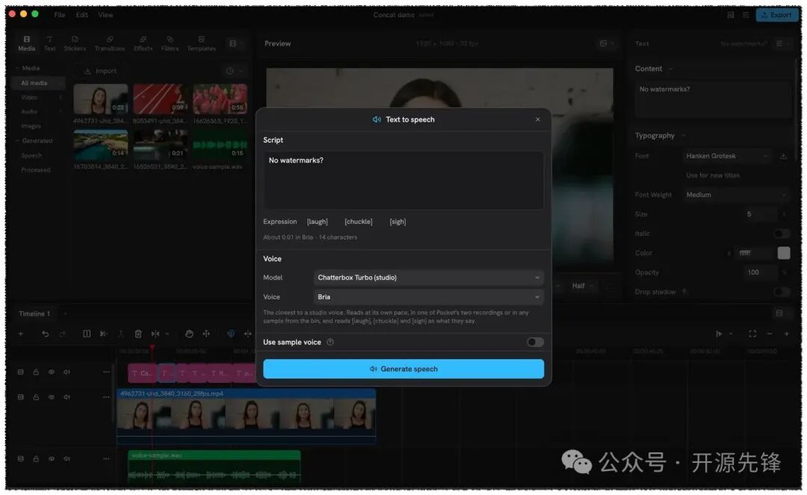Image resolution: width=807 pixels, height=495 pixels.
Task: Click the Export button
Action: [x=776, y=15]
